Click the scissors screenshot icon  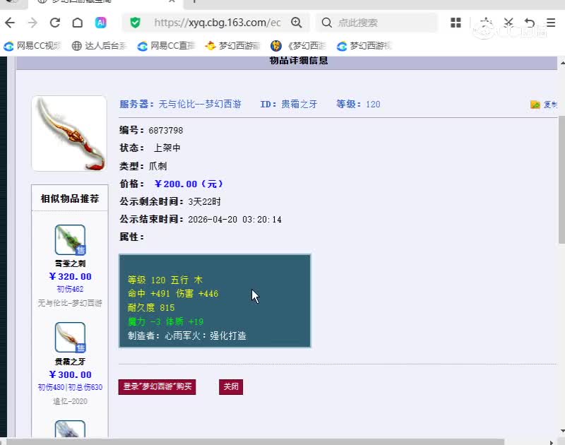point(508,23)
